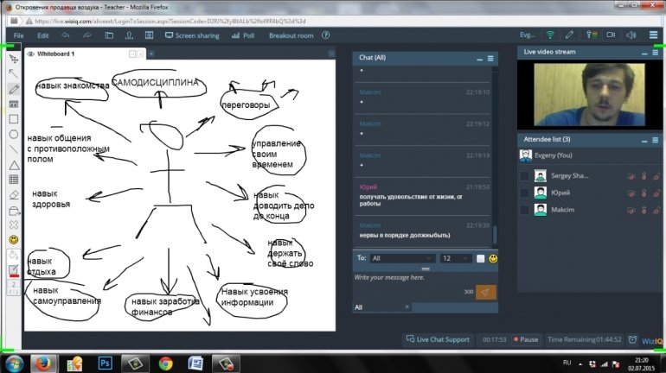The width and height of the screenshot is (666, 373).
Task: Pick the Eraser tool
Action: (14, 195)
